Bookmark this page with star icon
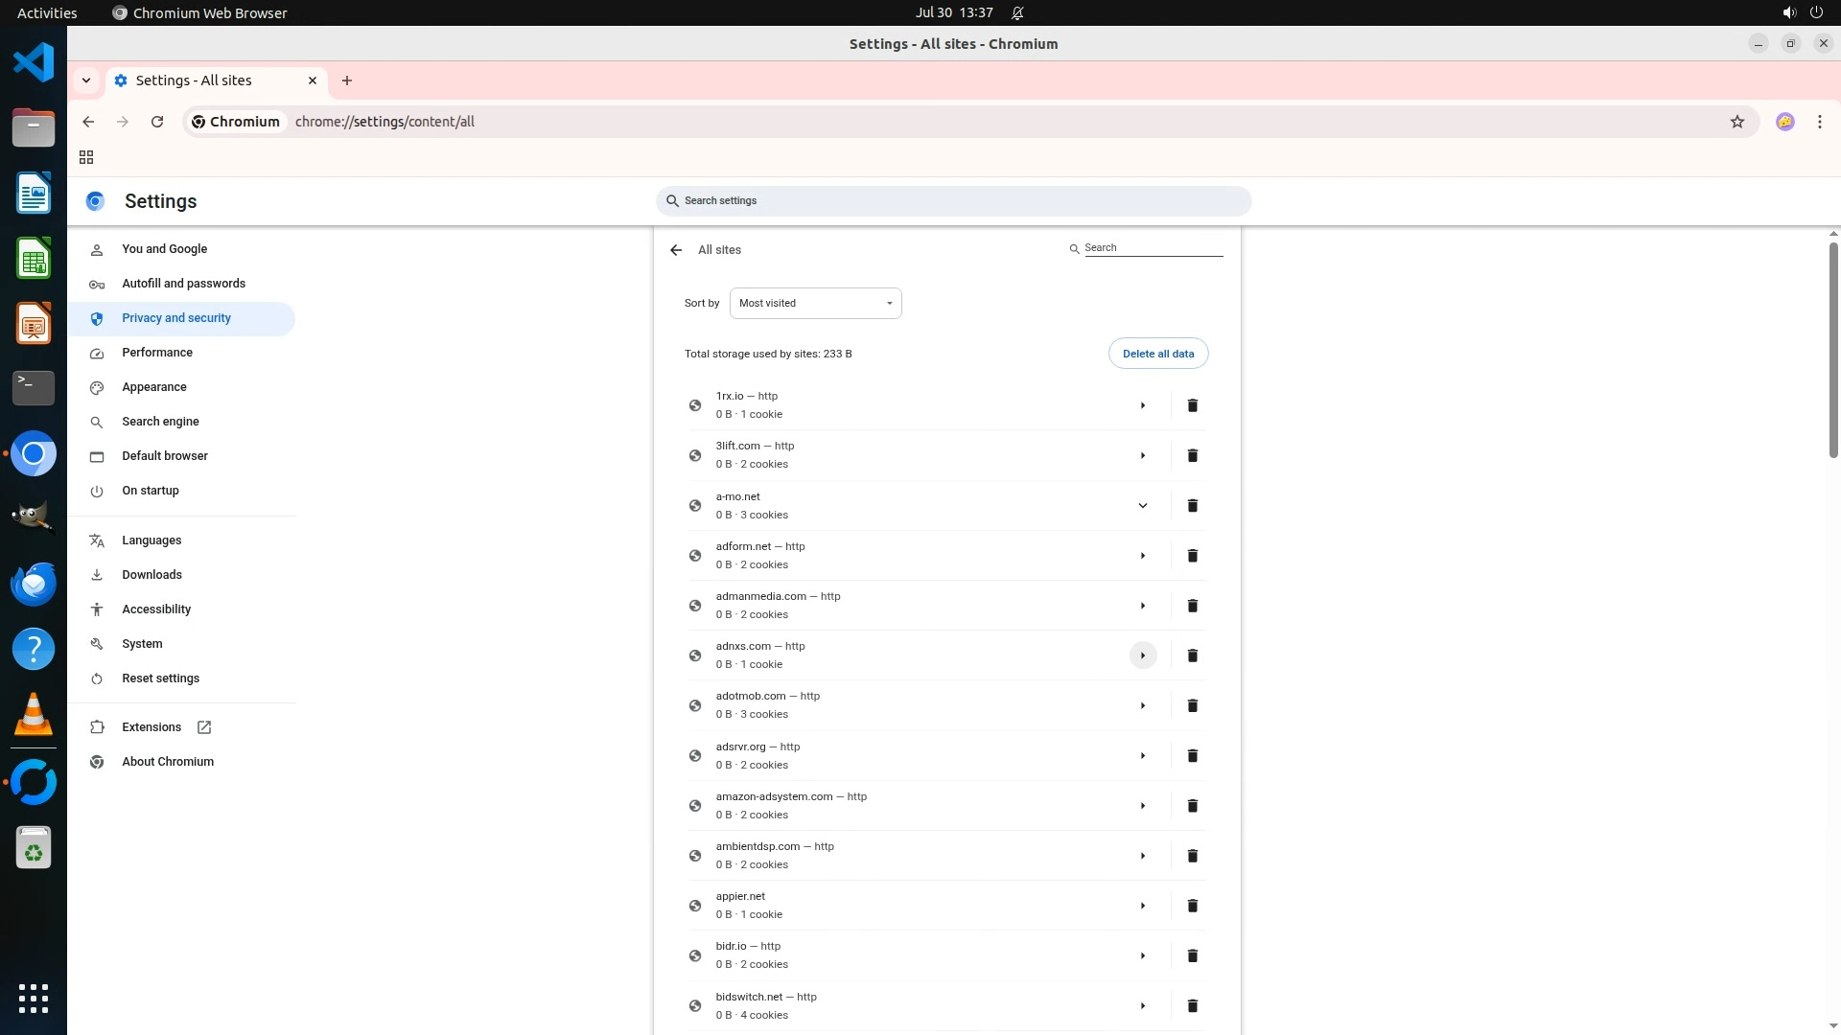This screenshot has width=1841, height=1035. pyautogui.click(x=1736, y=122)
